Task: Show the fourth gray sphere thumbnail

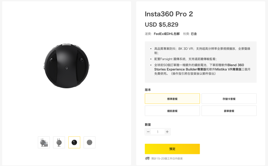Action: coord(89,142)
